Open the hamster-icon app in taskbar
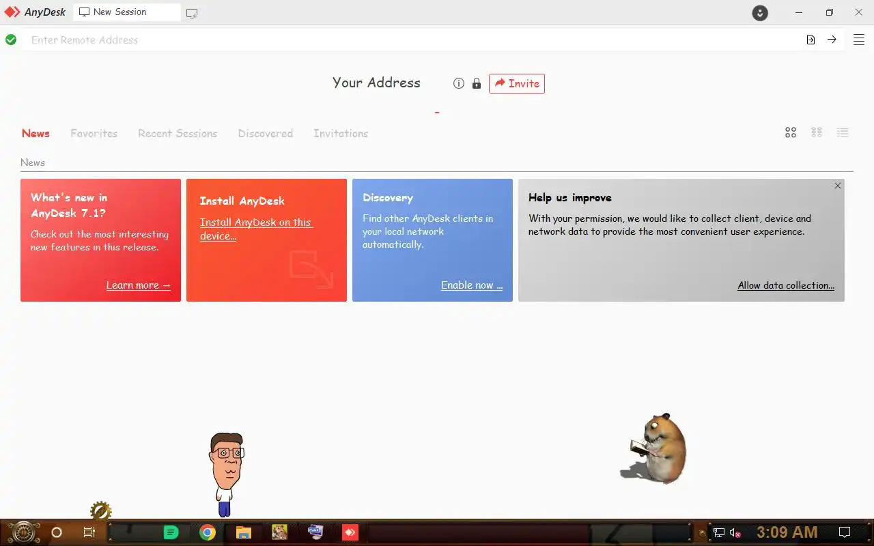The image size is (874, 546). [x=279, y=532]
